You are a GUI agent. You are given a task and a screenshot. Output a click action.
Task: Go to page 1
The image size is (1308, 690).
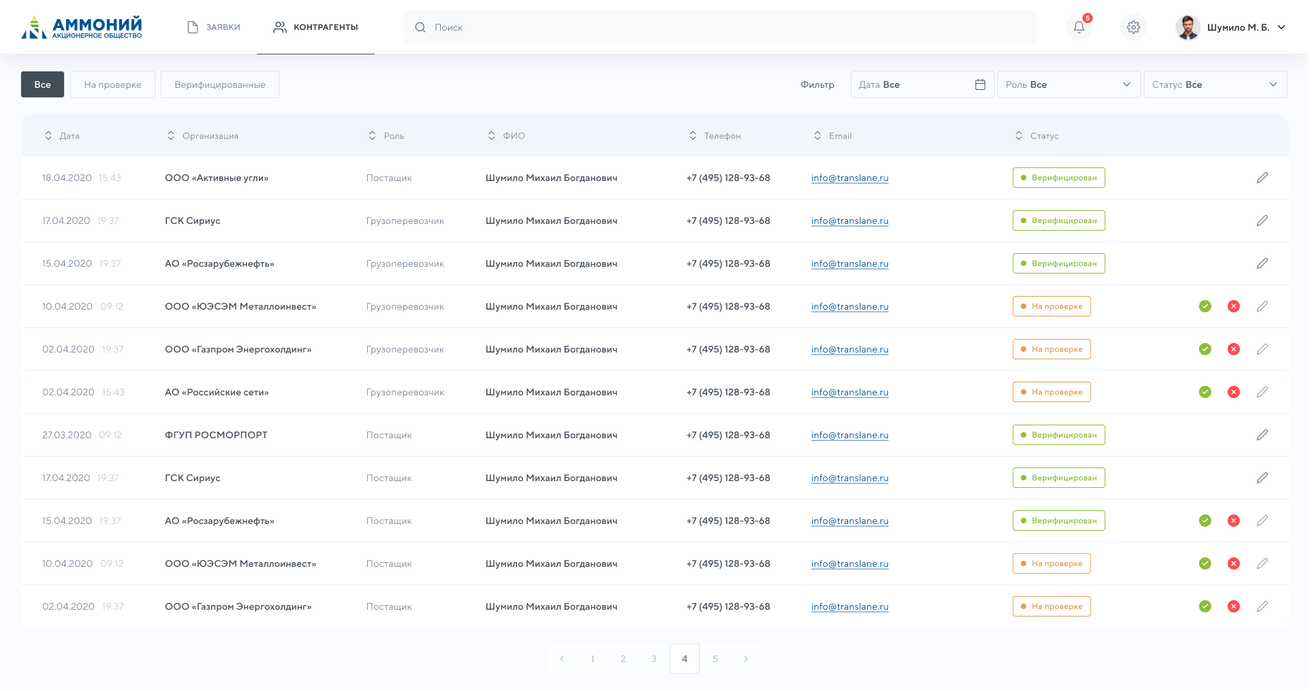[x=593, y=659]
